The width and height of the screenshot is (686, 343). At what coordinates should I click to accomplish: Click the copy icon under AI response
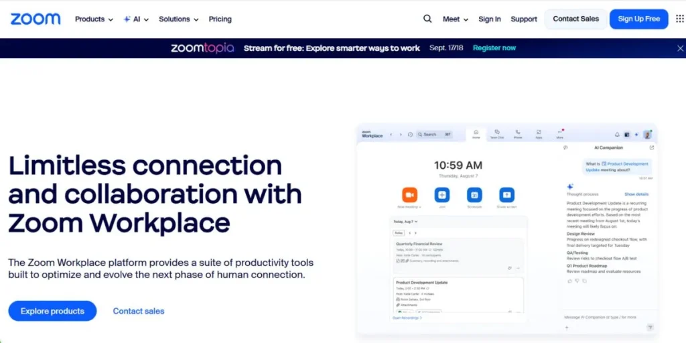pyautogui.click(x=584, y=281)
